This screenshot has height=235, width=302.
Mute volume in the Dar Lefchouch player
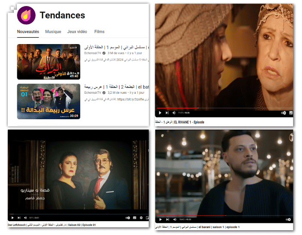(x=25, y=218)
